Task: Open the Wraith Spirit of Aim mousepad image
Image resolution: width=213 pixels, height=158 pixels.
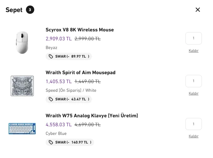Action: point(22,85)
